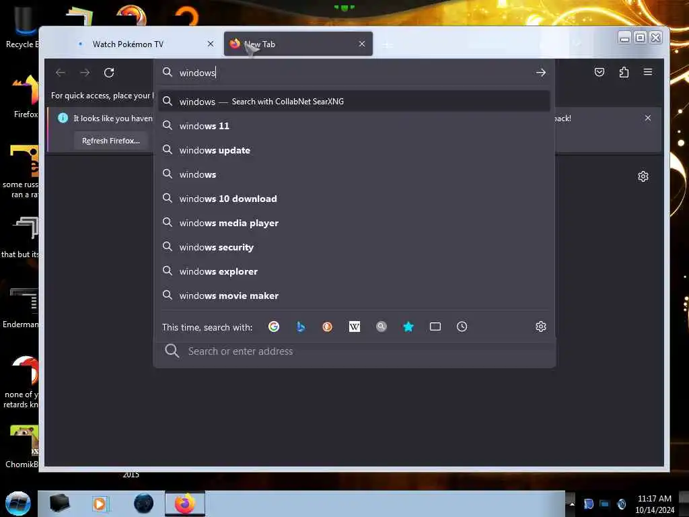Switch to the Watch Pokémon TV tab
The height and width of the screenshot is (517, 689).
[145, 44]
